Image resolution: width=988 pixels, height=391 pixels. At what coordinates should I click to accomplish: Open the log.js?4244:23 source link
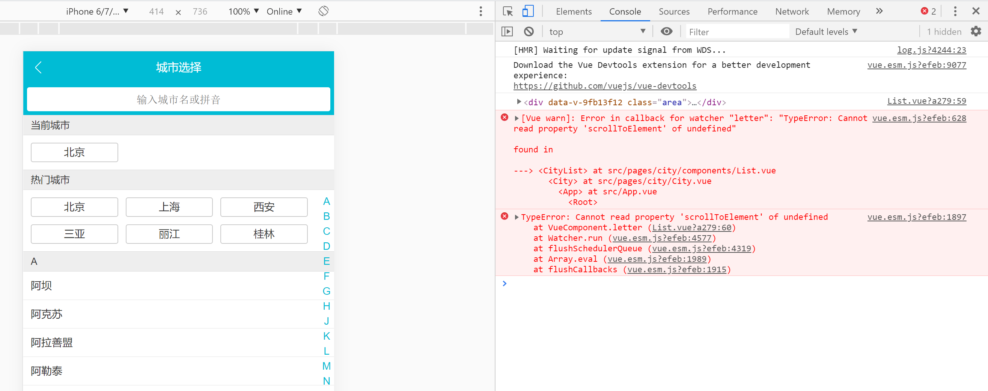click(x=931, y=50)
